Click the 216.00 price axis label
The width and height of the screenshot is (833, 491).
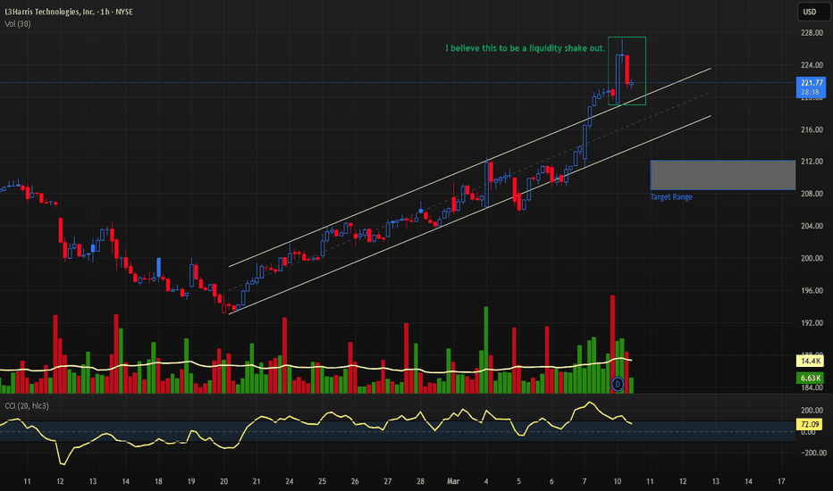tap(812, 129)
